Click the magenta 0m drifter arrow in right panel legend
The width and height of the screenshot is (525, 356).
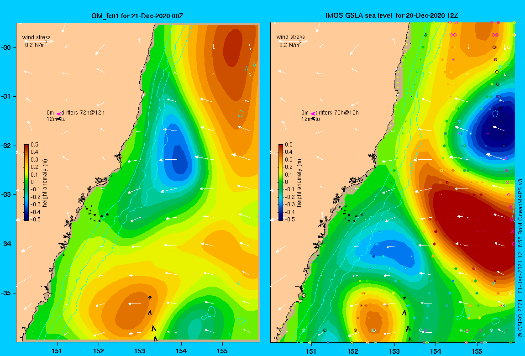313,114
